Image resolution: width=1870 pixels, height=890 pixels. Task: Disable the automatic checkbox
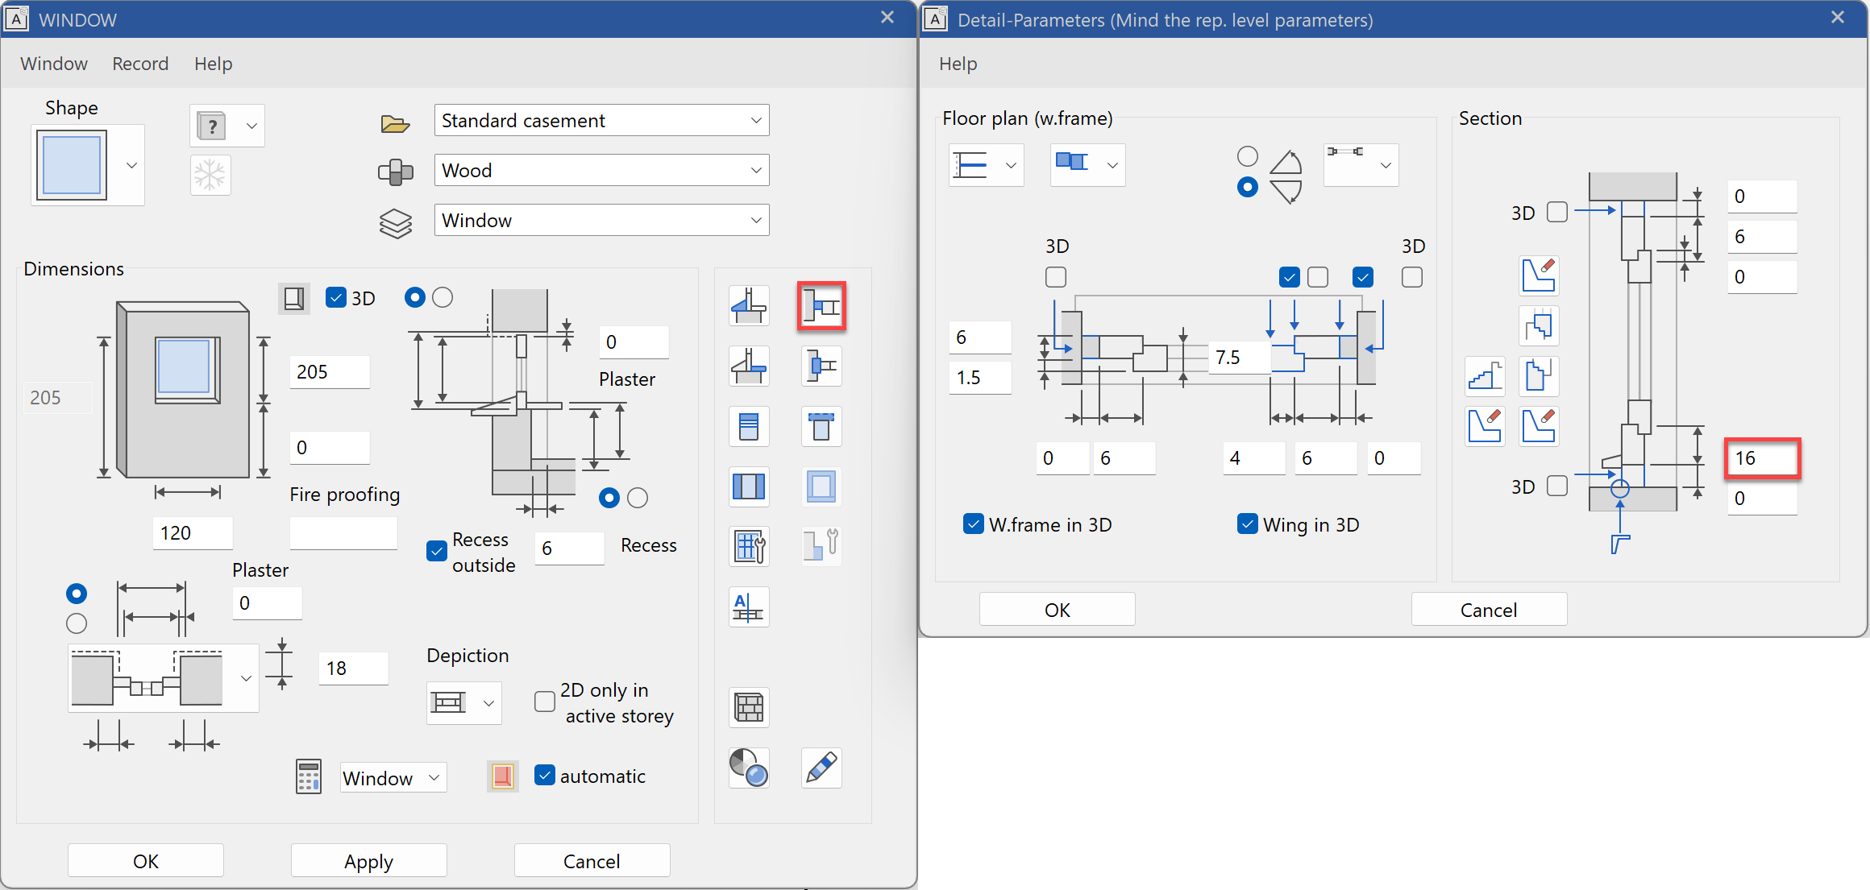pos(545,776)
